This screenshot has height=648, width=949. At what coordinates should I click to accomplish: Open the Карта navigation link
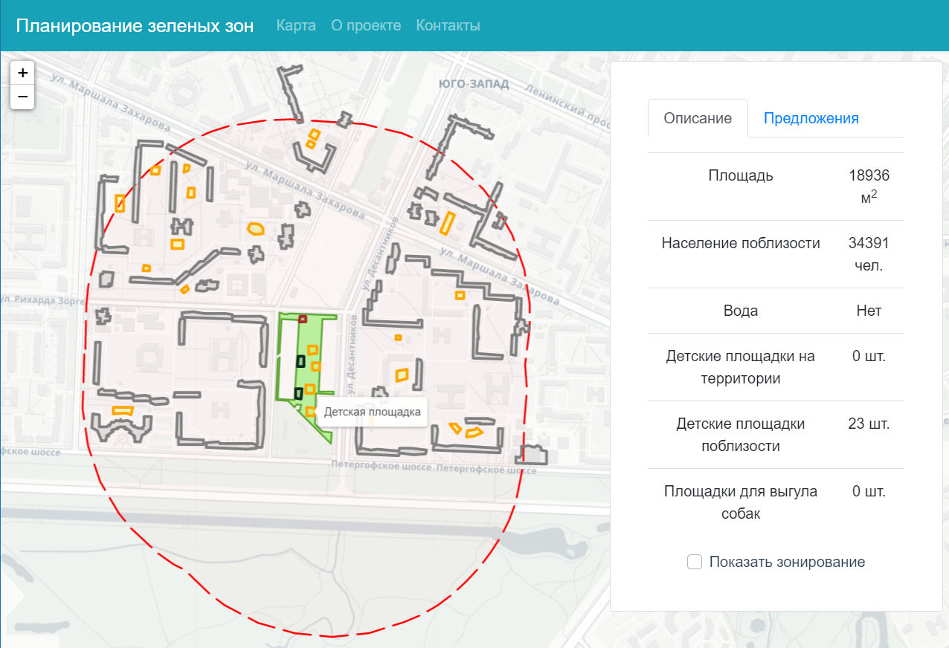pos(296,25)
